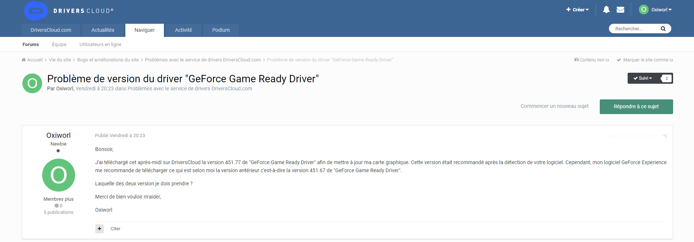694x242 pixels.
Task: Open the Créer dropdown menu
Action: point(577,10)
